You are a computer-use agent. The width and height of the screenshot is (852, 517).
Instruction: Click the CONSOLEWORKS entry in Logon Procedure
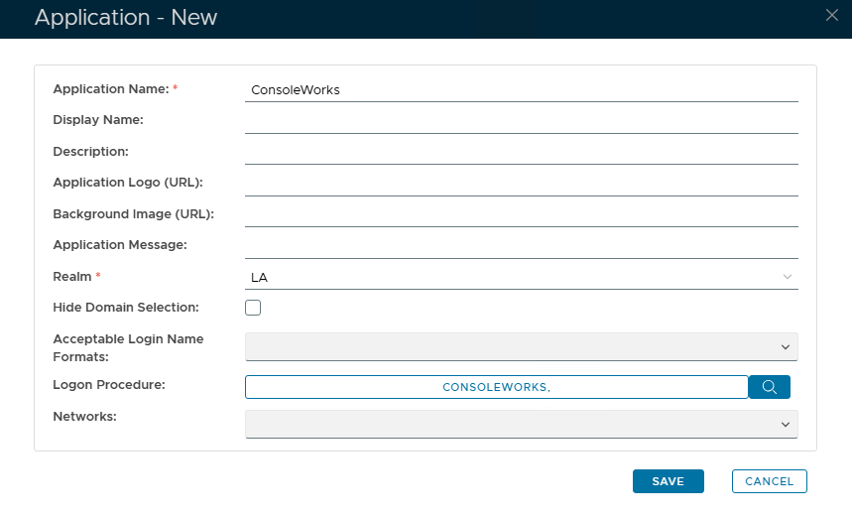click(x=496, y=387)
